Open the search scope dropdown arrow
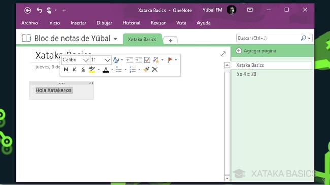Image resolution: width=330 pixels, height=185 pixels. [x=309, y=38]
